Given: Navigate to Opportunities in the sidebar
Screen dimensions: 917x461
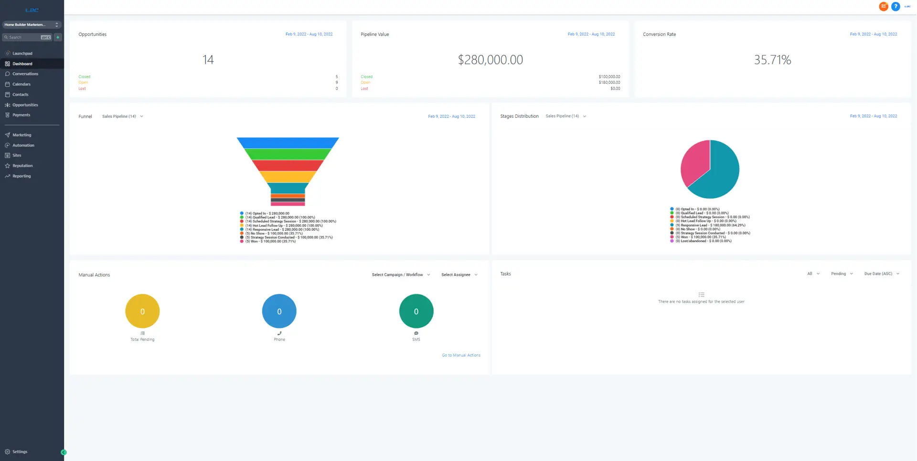Looking at the screenshot, I should 25,105.
